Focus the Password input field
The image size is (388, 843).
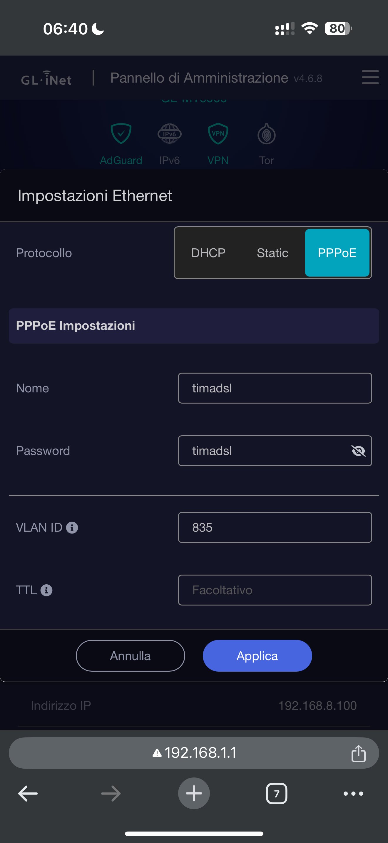275,451
